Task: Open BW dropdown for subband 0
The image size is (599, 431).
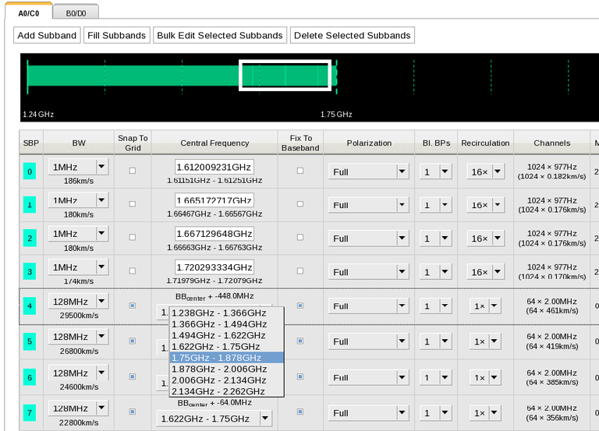Action: click(101, 167)
